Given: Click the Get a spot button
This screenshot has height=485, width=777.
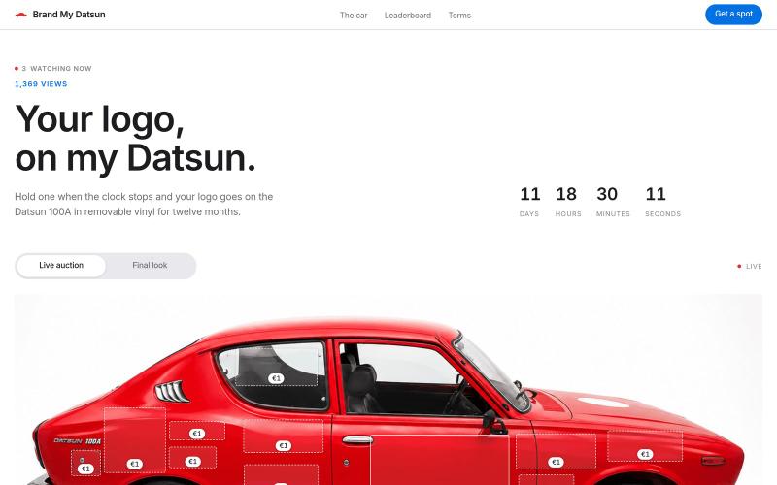Looking at the screenshot, I should click(x=733, y=15).
